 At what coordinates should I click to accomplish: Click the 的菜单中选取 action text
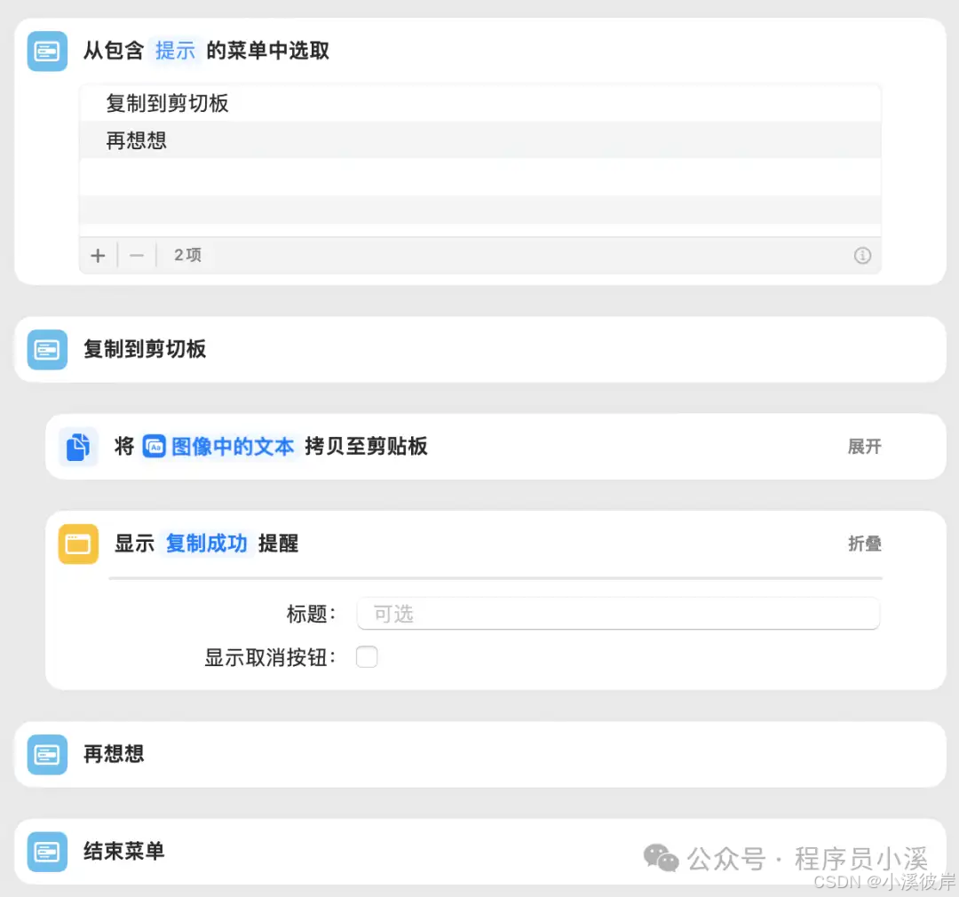(x=268, y=51)
